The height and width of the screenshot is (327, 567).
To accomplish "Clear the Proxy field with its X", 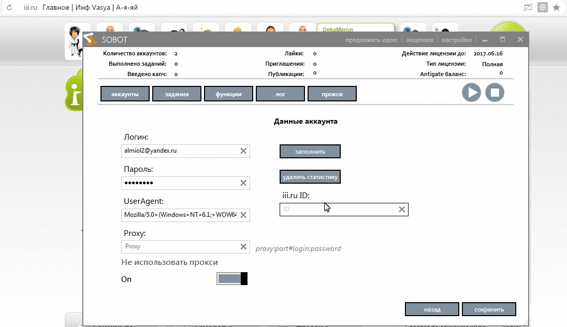I will 243,246.
